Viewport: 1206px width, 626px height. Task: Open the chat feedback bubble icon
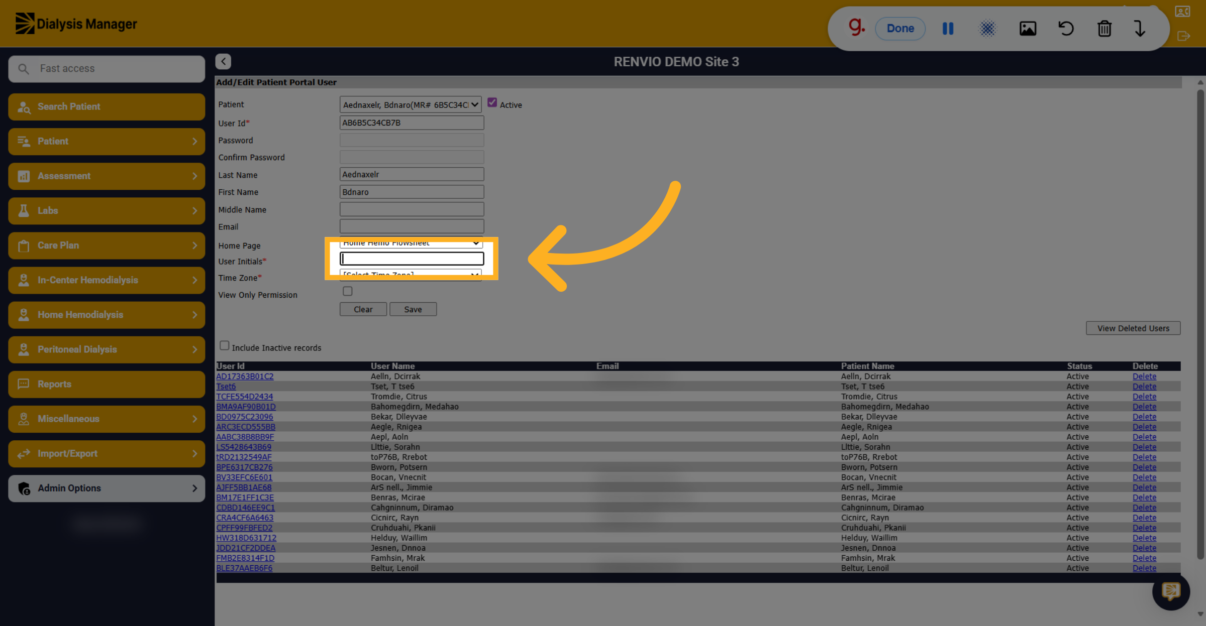1171,591
